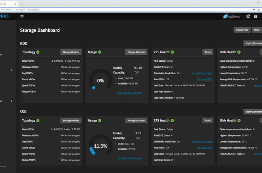The image size is (262, 173).
Task: Click HDD 'Last Scan Duration: 5 seconds'
Action: pos(169,98)
